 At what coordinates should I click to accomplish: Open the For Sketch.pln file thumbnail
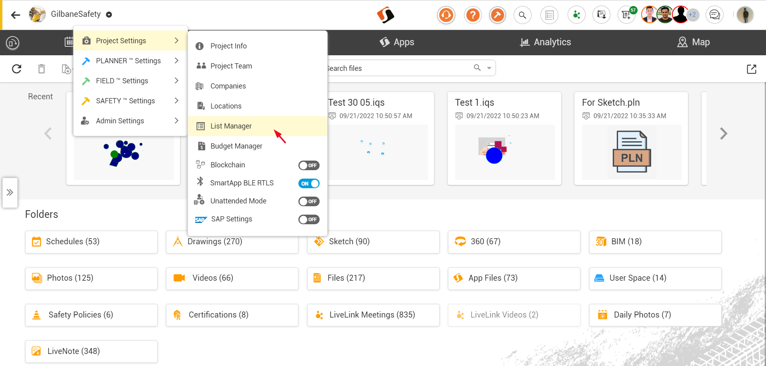[632, 152]
